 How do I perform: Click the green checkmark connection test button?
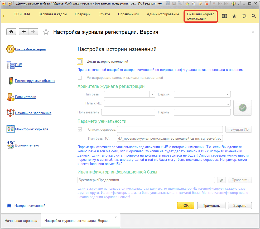(242, 108)
